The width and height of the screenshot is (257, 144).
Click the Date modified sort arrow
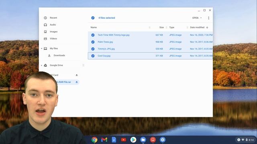[207, 28]
